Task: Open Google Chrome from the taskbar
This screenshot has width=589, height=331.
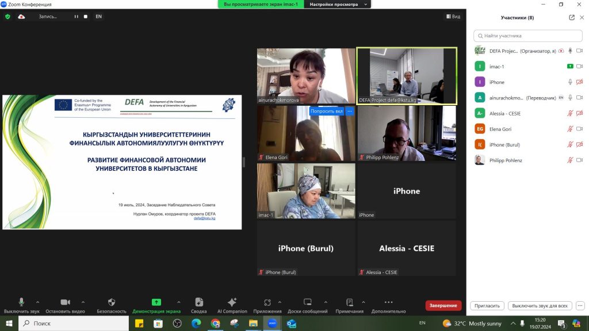Action: [215, 324]
